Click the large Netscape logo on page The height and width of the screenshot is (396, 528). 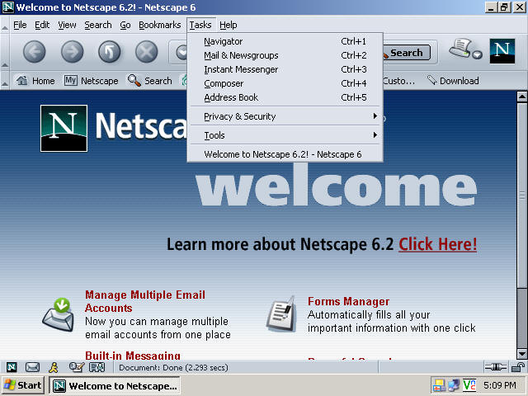pos(64,129)
